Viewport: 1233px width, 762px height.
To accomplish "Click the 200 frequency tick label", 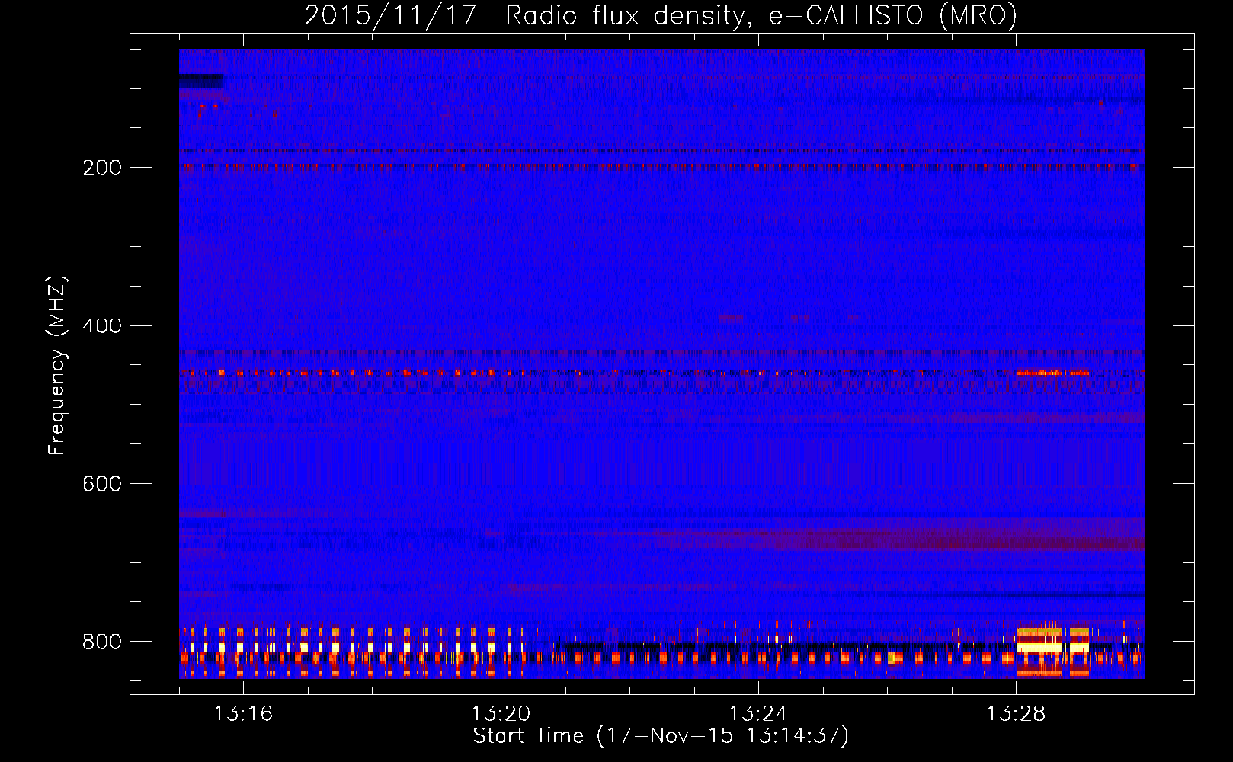I will (102, 168).
